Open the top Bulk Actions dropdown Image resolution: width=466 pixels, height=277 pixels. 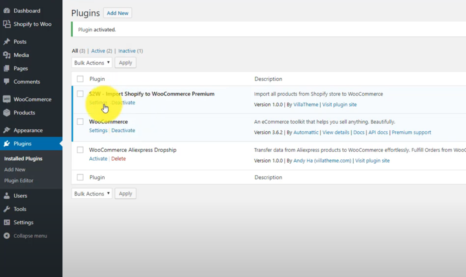[x=92, y=63]
